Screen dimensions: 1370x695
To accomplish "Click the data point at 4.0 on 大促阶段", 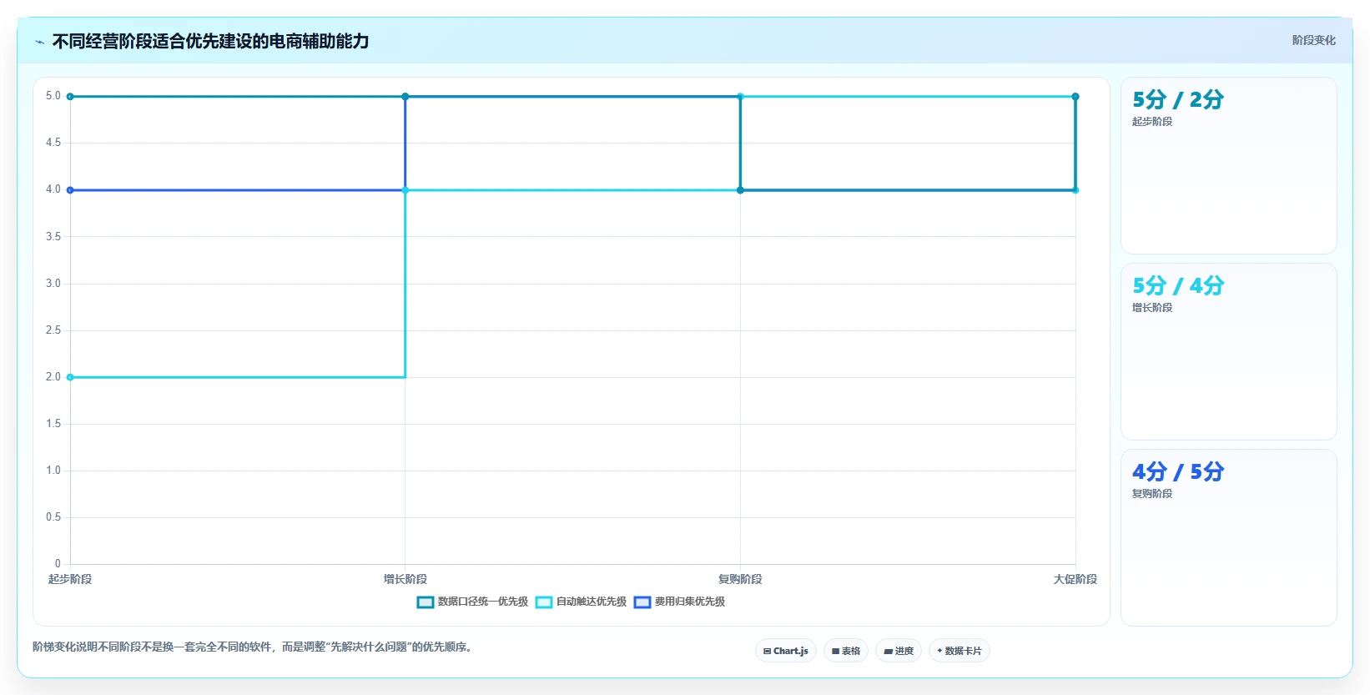I will click(x=1075, y=190).
